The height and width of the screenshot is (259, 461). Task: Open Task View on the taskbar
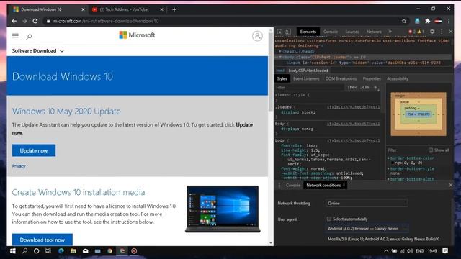48,251
